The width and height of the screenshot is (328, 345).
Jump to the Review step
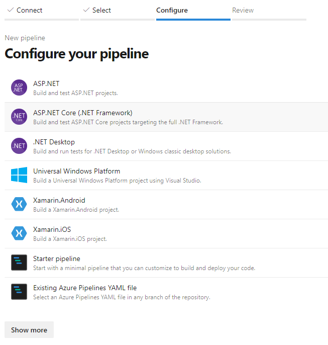243,10
